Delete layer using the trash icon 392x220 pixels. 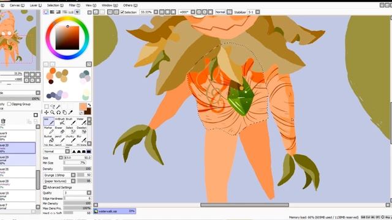pyautogui.click(x=3, y=121)
